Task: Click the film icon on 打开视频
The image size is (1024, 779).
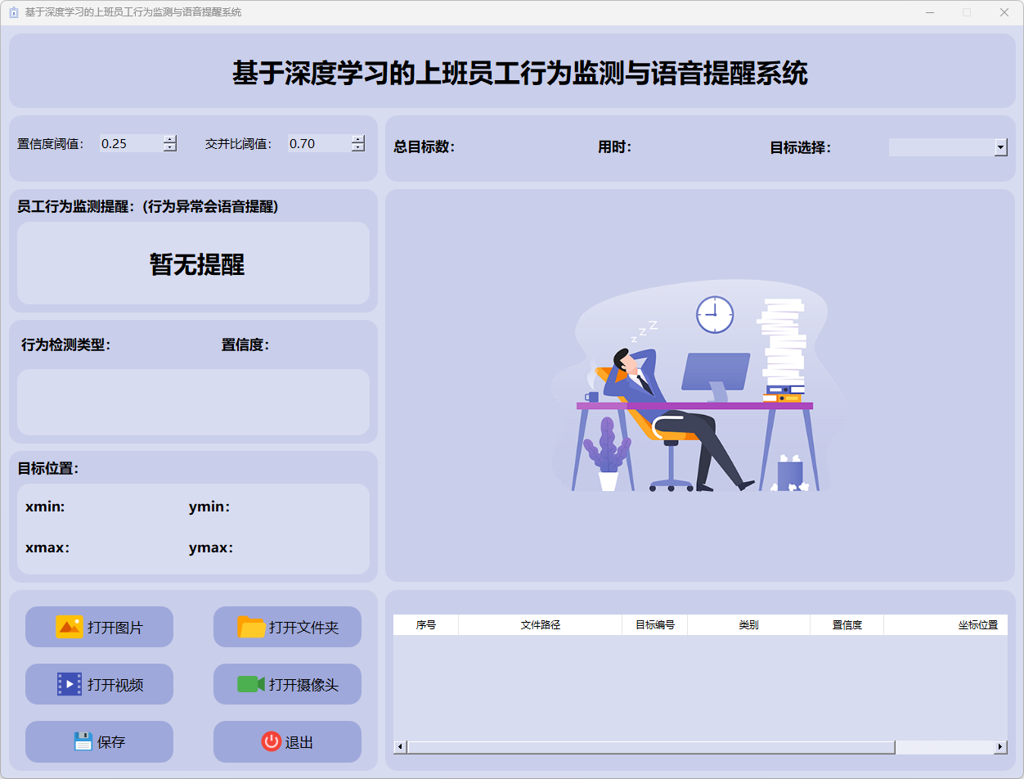Action: 70,684
